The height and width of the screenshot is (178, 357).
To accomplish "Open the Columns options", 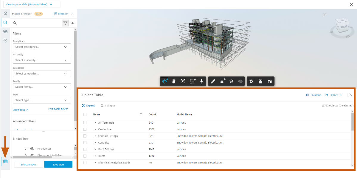I will (313, 95).
